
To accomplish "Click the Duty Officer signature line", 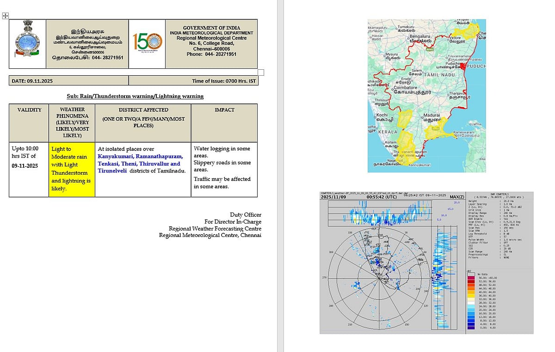I will [x=246, y=215].
